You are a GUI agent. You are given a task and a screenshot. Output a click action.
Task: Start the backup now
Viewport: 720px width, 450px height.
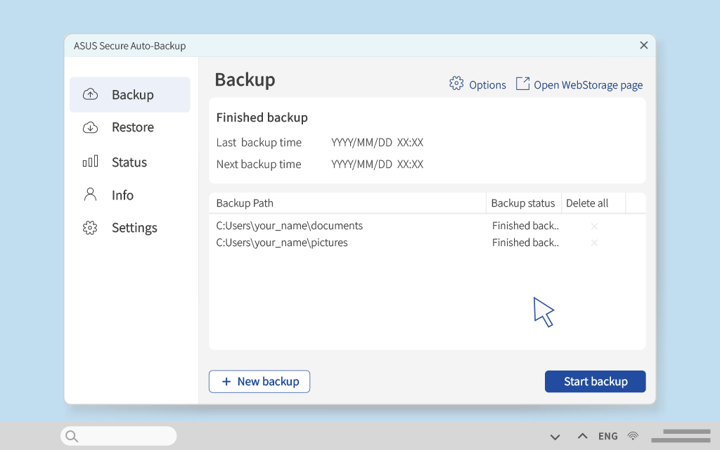pyautogui.click(x=595, y=381)
